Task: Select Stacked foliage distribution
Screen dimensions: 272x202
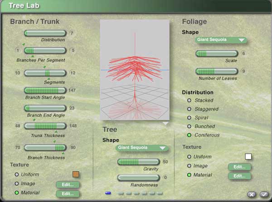Action: point(189,100)
